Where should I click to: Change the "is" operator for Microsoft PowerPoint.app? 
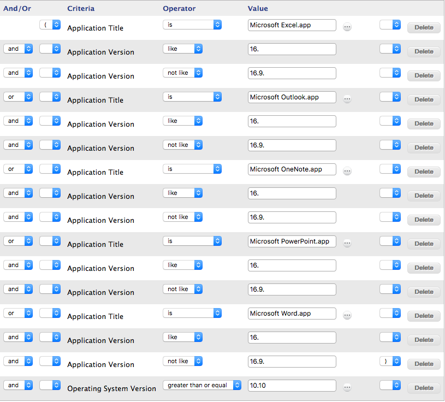coord(192,241)
